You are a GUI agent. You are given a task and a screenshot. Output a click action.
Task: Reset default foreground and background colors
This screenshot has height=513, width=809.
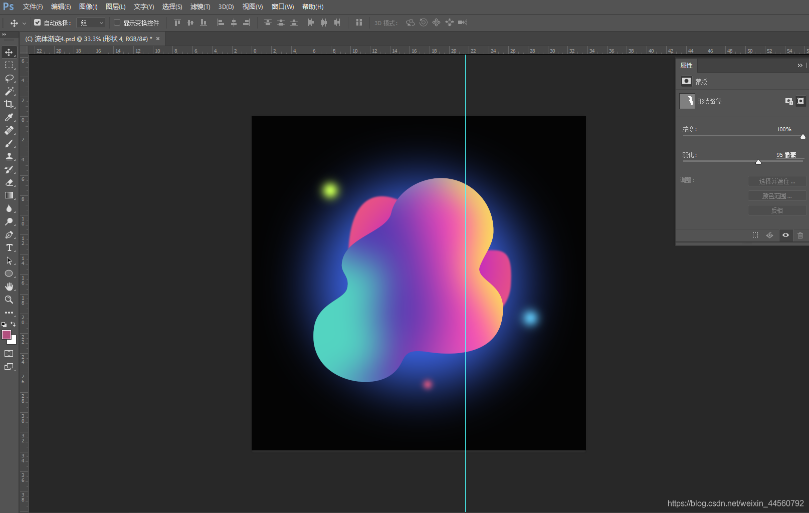[x=4, y=325]
